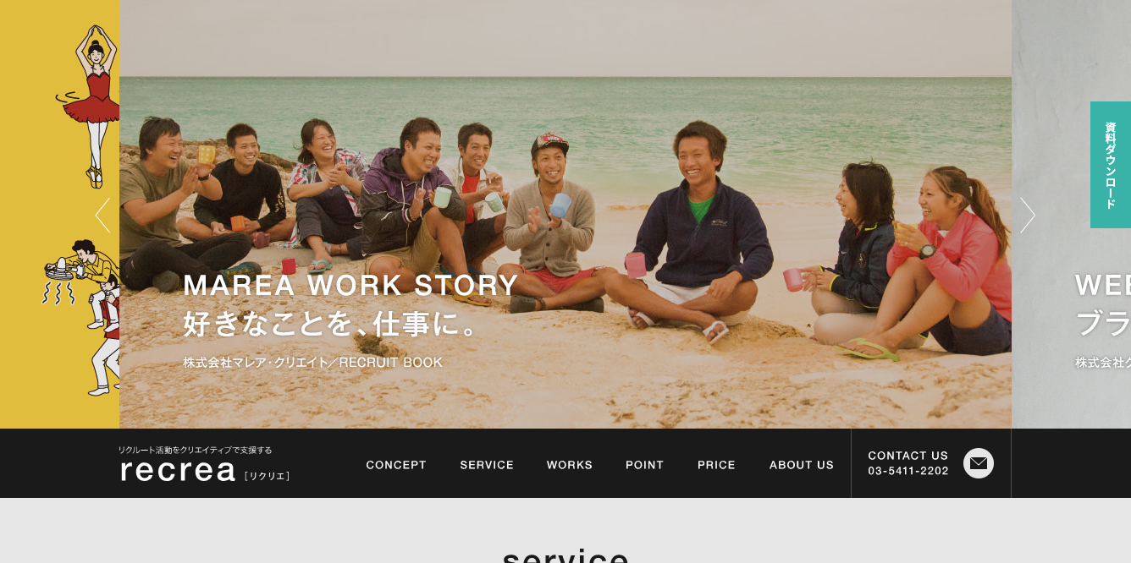Select POINT in navigation bar

(645, 465)
